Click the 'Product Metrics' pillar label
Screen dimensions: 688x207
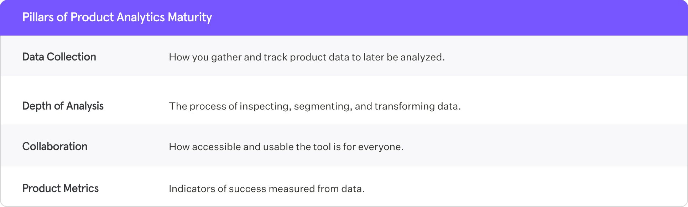pyautogui.click(x=61, y=189)
